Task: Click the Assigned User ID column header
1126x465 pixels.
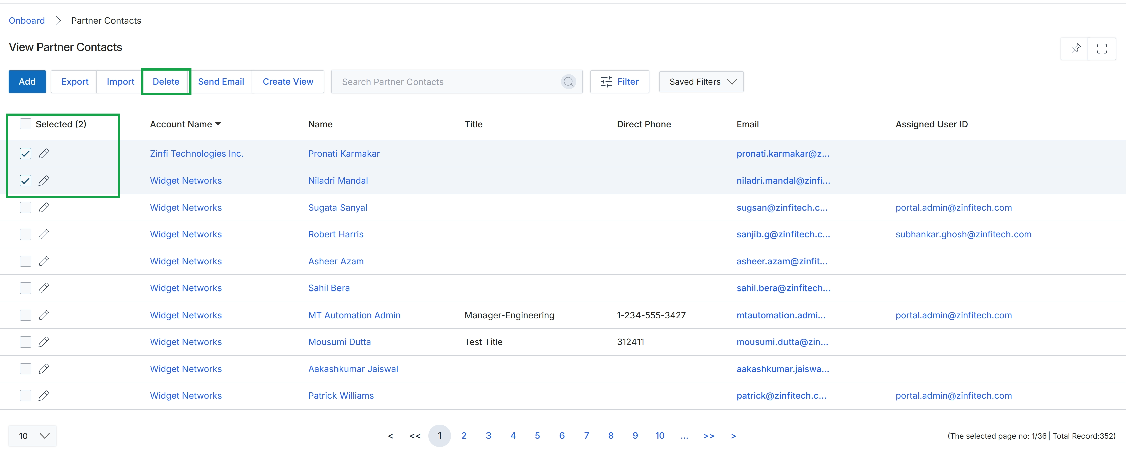Action: [x=931, y=124]
